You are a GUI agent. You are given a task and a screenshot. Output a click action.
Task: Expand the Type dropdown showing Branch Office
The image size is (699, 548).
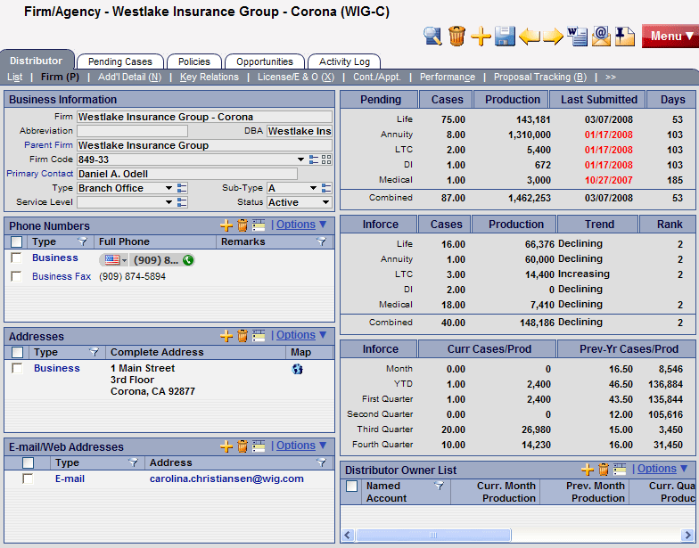(169, 188)
